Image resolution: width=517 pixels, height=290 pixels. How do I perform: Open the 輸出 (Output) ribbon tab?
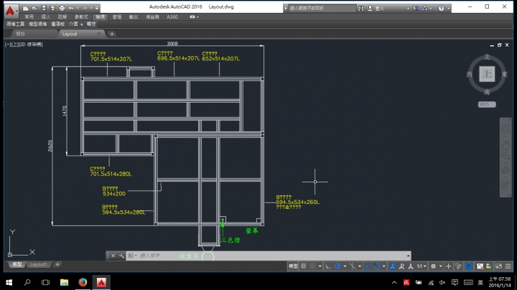(134, 17)
